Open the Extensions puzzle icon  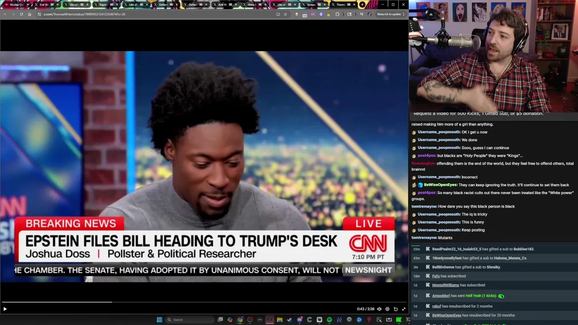[x=337, y=14]
